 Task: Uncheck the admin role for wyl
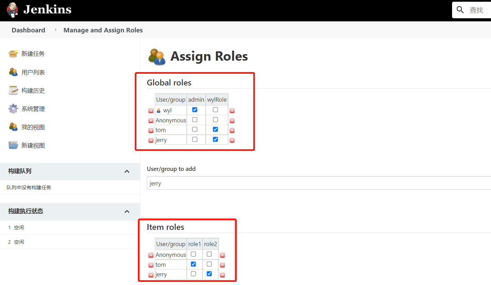(x=195, y=110)
